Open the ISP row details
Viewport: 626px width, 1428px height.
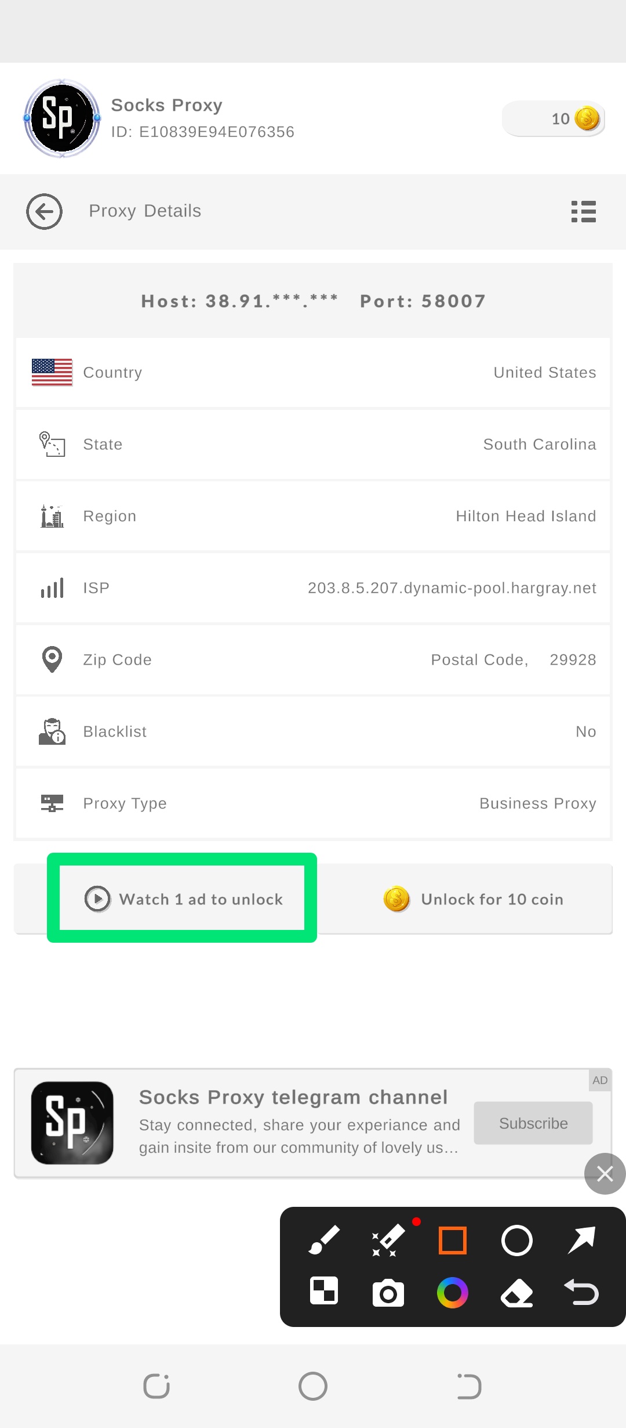[x=313, y=588]
